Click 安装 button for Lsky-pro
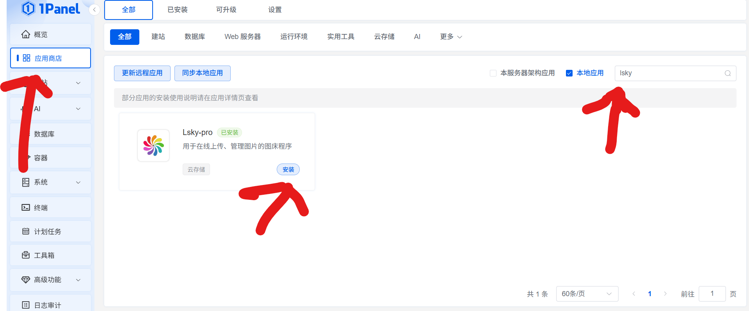Image resolution: width=749 pixels, height=311 pixels. [x=288, y=169]
